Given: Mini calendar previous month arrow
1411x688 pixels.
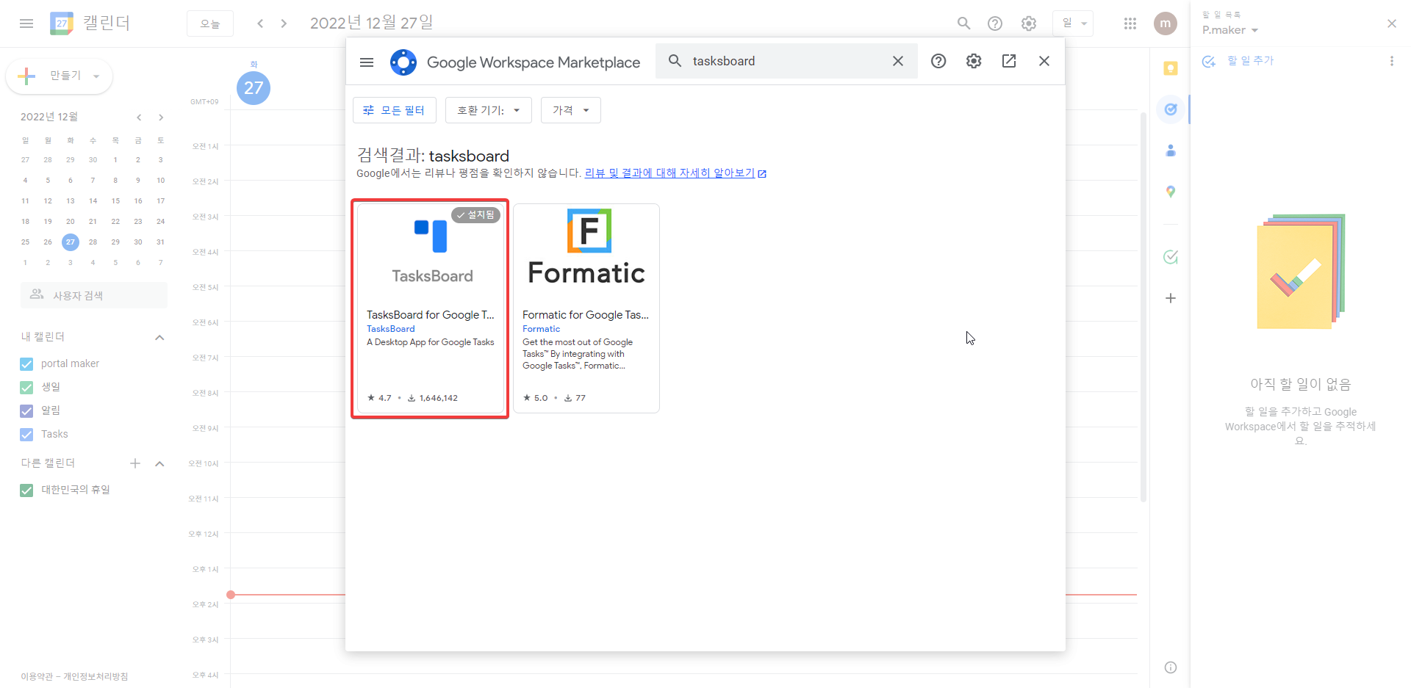Looking at the screenshot, I should tap(139, 117).
